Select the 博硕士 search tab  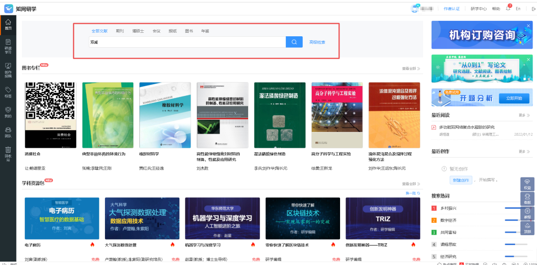[x=138, y=31]
